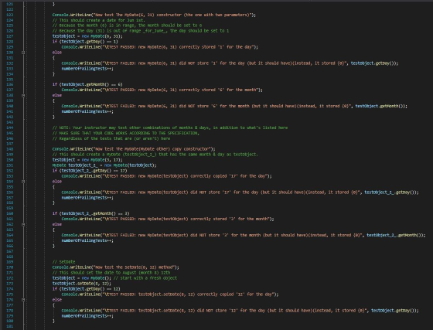Click 'numberOfFailingTests++;' on line 157
The width and height of the screenshot is (433, 330).
tap(87, 198)
